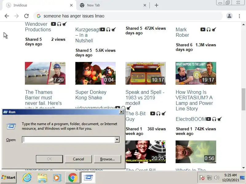This screenshot has width=246, height=184.
Task: Switch to the Invidious tab
Action: click(39, 5)
